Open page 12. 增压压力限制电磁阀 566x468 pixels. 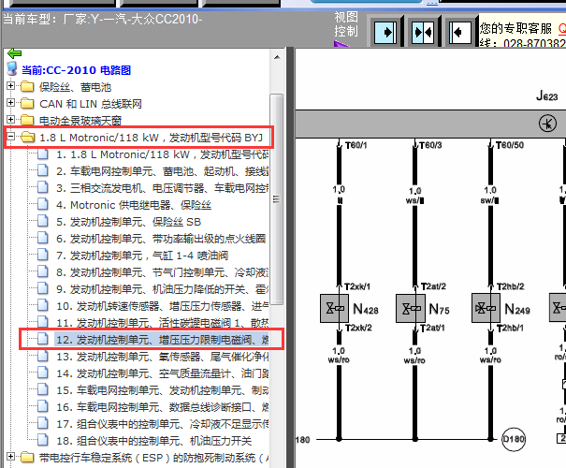(163, 340)
